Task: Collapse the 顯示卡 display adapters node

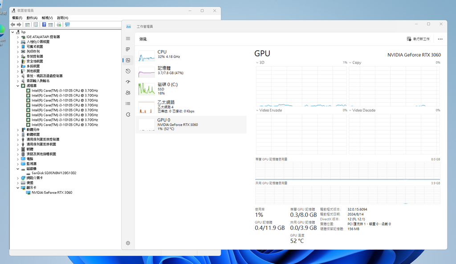Action: pos(18,188)
